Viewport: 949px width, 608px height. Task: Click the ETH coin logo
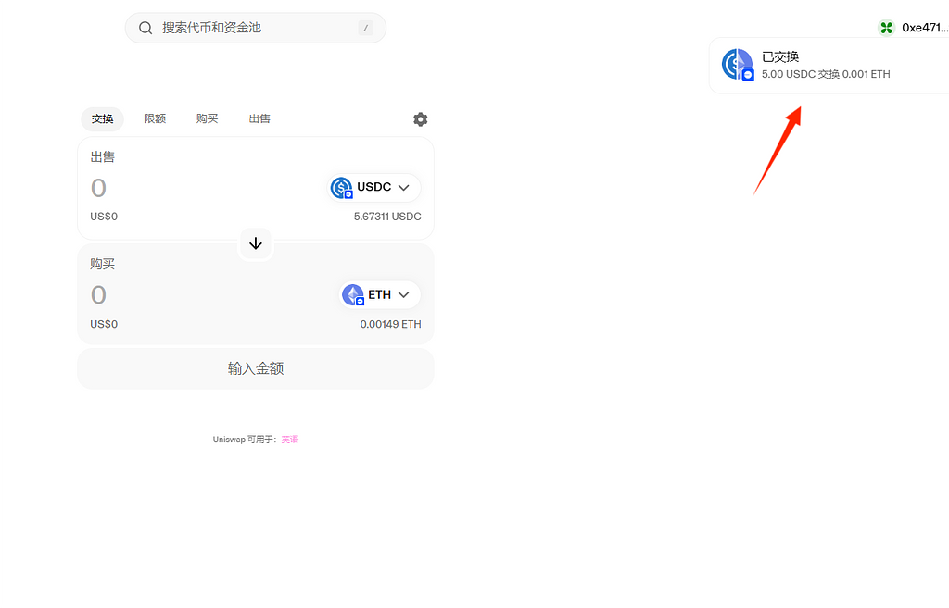coord(353,295)
